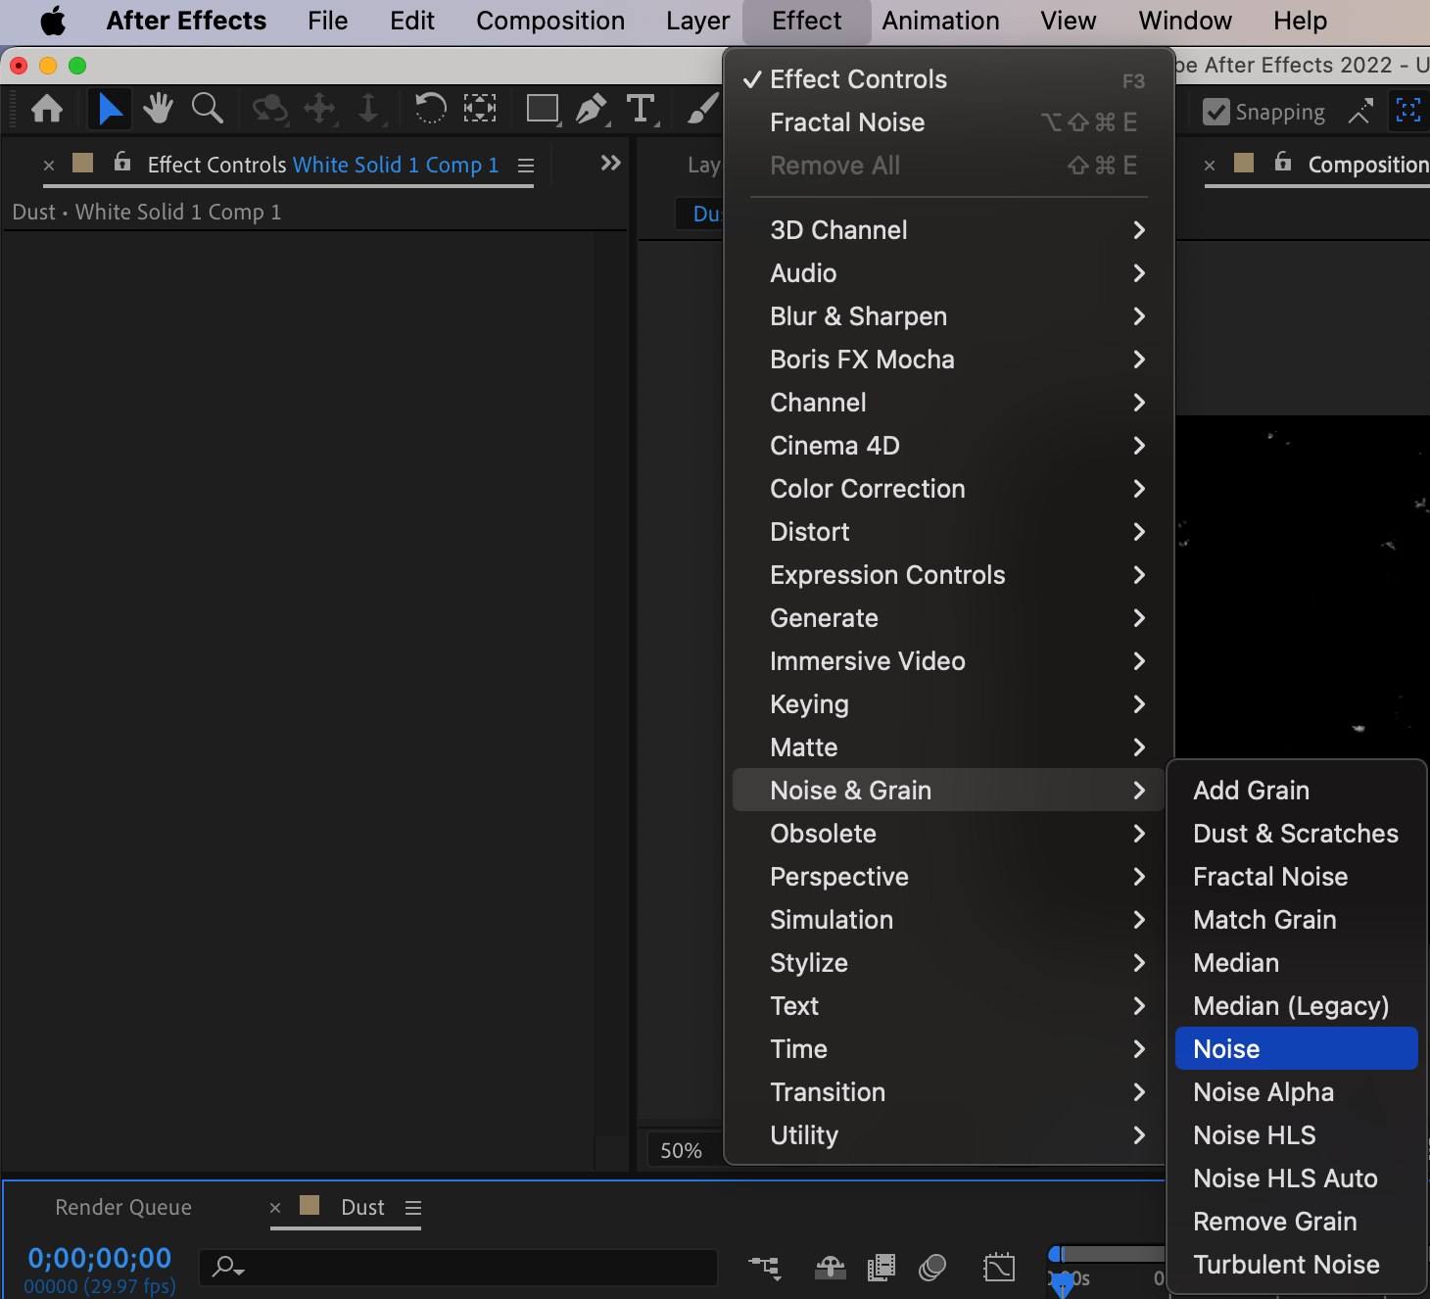Select the Pen tool

[591, 109]
